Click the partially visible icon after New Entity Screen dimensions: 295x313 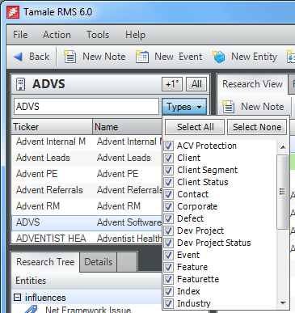point(291,57)
